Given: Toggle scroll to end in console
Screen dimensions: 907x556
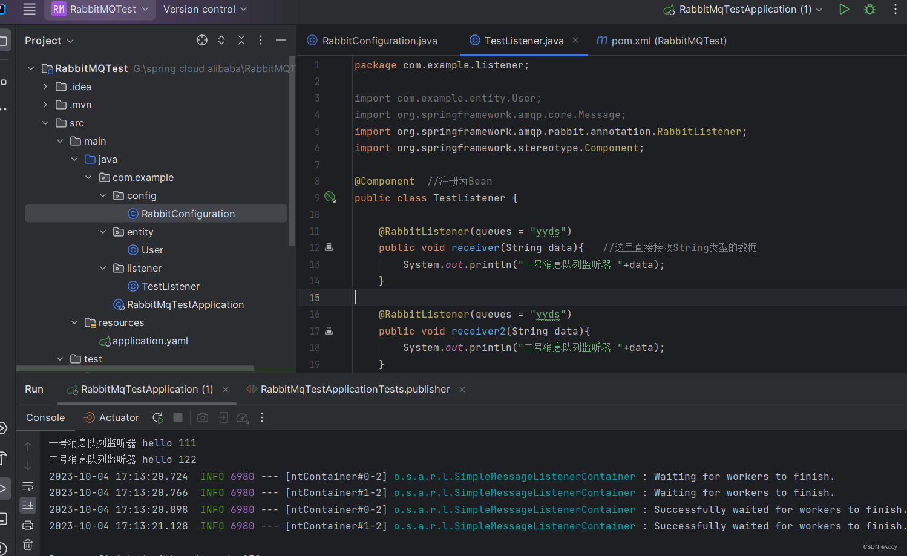Looking at the screenshot, I should pyautogui.click(x=28, y=505).
